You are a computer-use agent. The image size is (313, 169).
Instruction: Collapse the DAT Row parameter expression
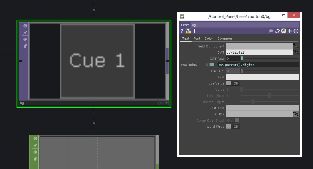click(182, 58)
